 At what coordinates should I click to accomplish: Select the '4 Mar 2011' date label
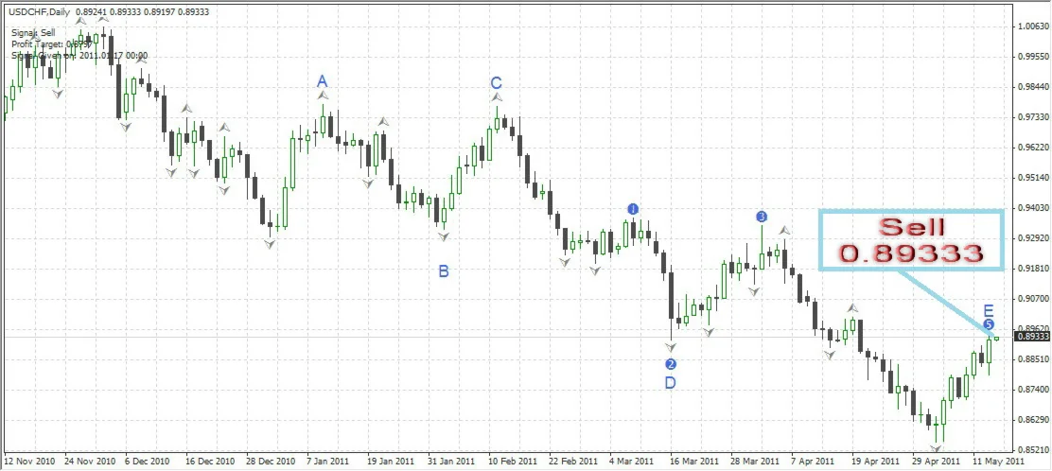coord(631,462)
